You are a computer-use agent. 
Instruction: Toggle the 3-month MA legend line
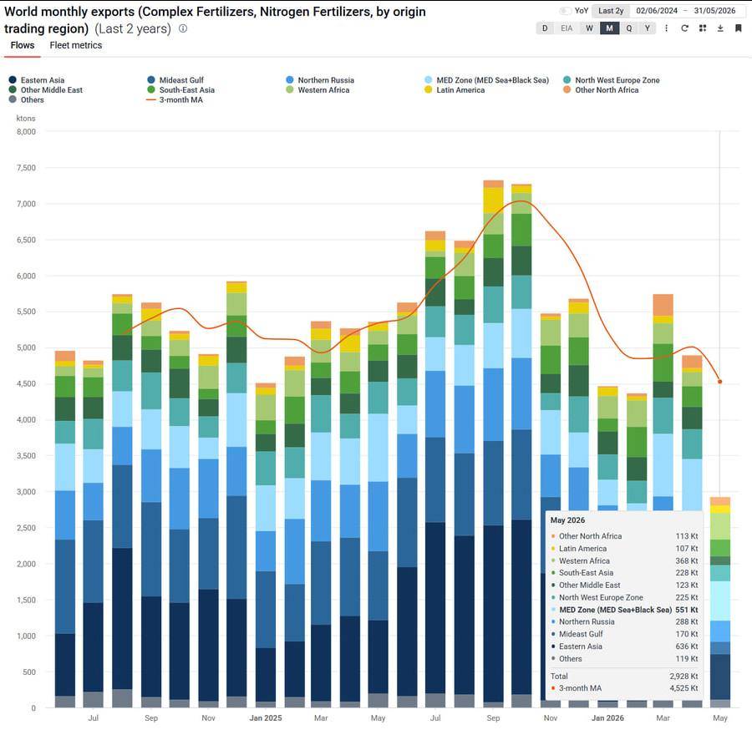151,99
